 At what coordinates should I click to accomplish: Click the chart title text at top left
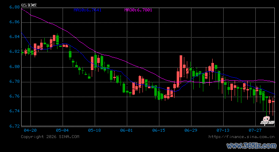coord(29,5)
